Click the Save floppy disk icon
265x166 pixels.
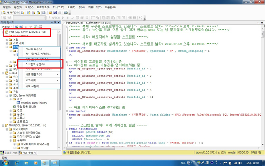(x=55, y=12)
